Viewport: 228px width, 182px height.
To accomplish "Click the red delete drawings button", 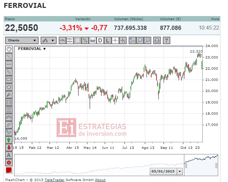I will coord(9,163).
